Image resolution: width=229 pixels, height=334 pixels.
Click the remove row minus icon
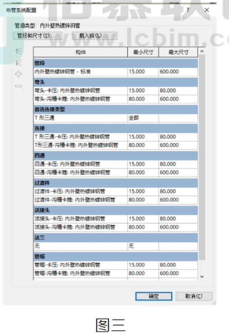(19, 86)
